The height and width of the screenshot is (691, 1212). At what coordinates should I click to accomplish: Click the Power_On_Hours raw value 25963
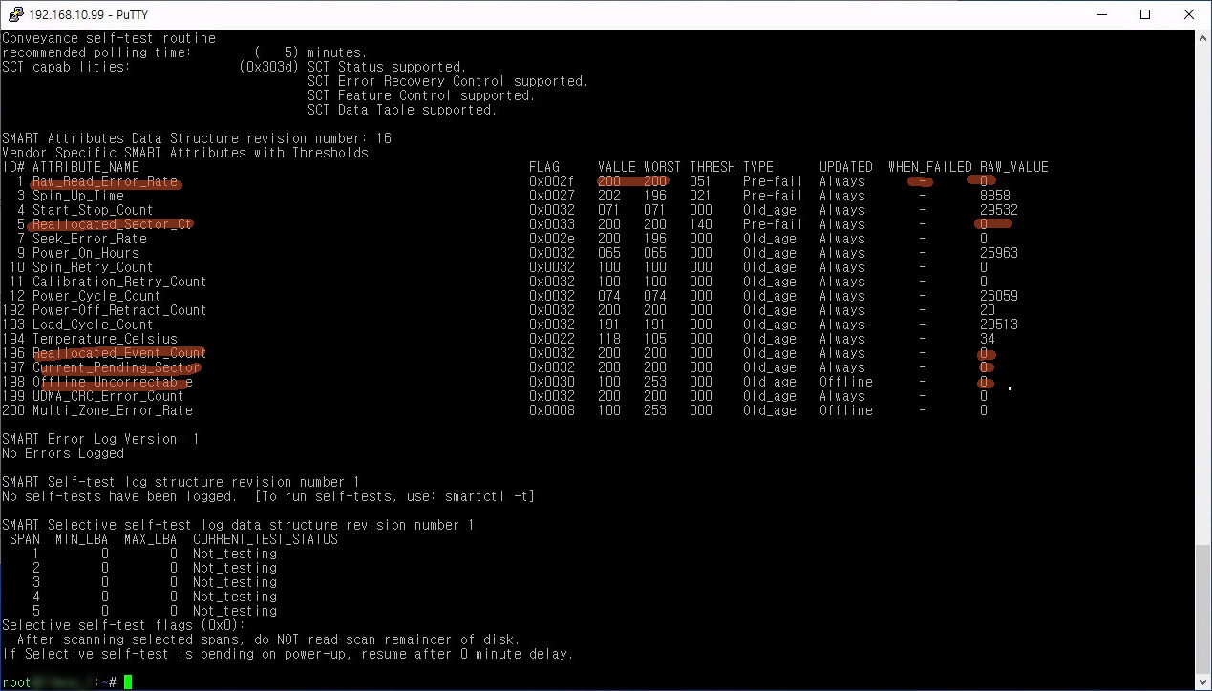(998, 253)
